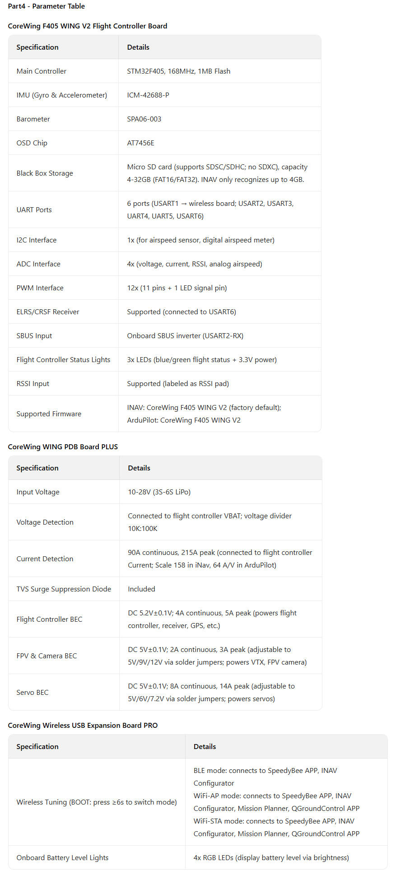Click the CoreWing WING PDB Board PLUS heading
The image size is (400, 875).
point(63,447)
